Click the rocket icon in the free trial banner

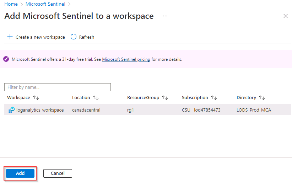click(6, 59)
